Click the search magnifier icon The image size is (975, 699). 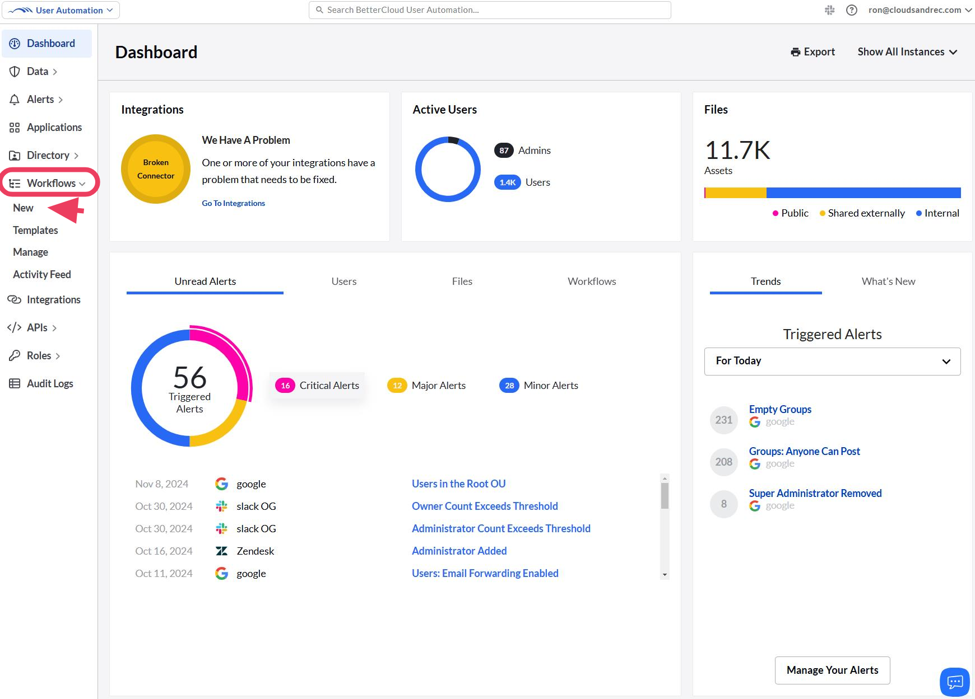pos(319,10)
